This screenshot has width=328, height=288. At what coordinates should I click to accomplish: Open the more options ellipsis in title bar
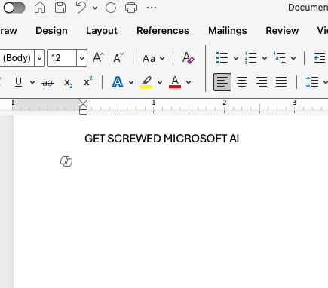[152, 8]
